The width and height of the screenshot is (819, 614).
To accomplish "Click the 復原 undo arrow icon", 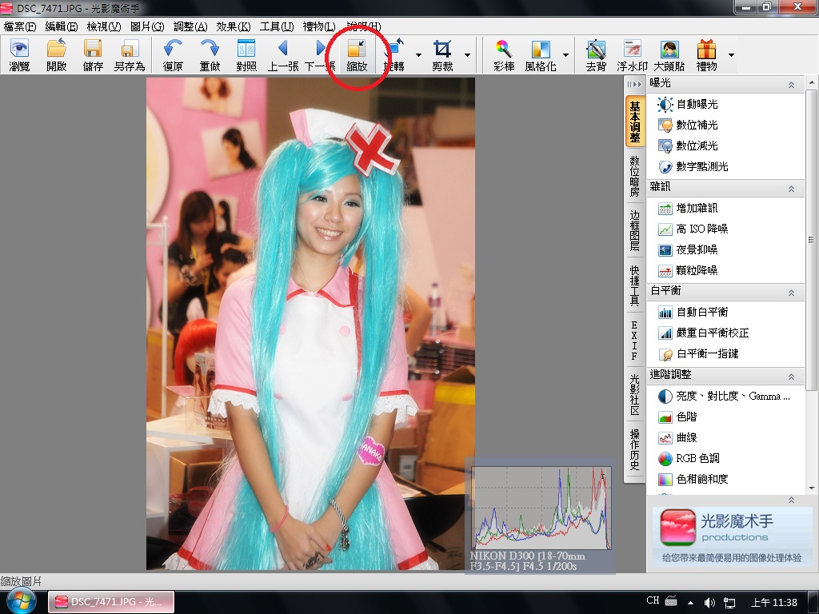I will click(x=173, y=55).
